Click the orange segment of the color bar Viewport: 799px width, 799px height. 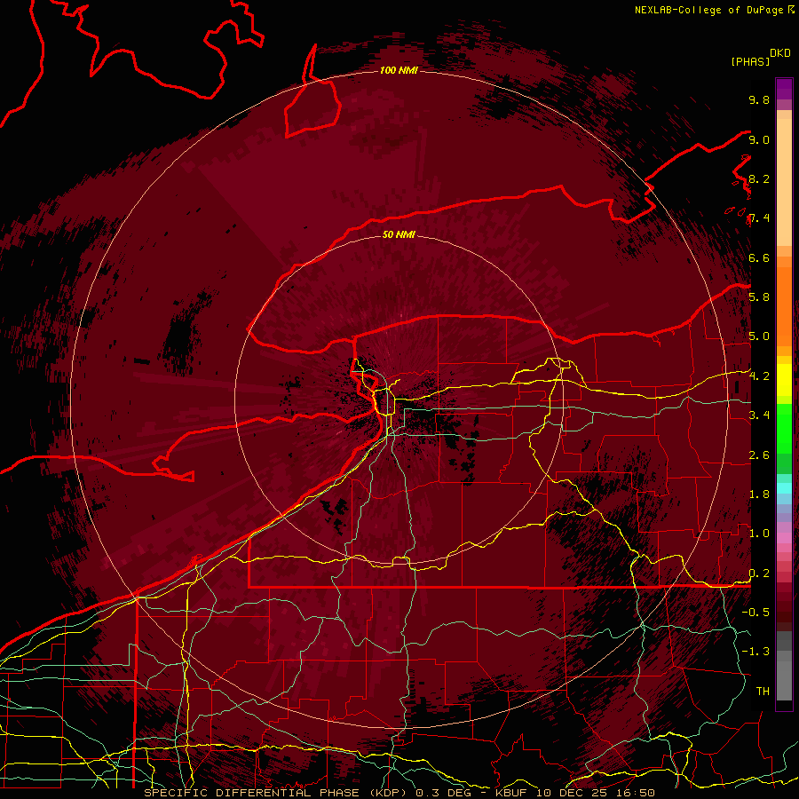tap(784, 305)
